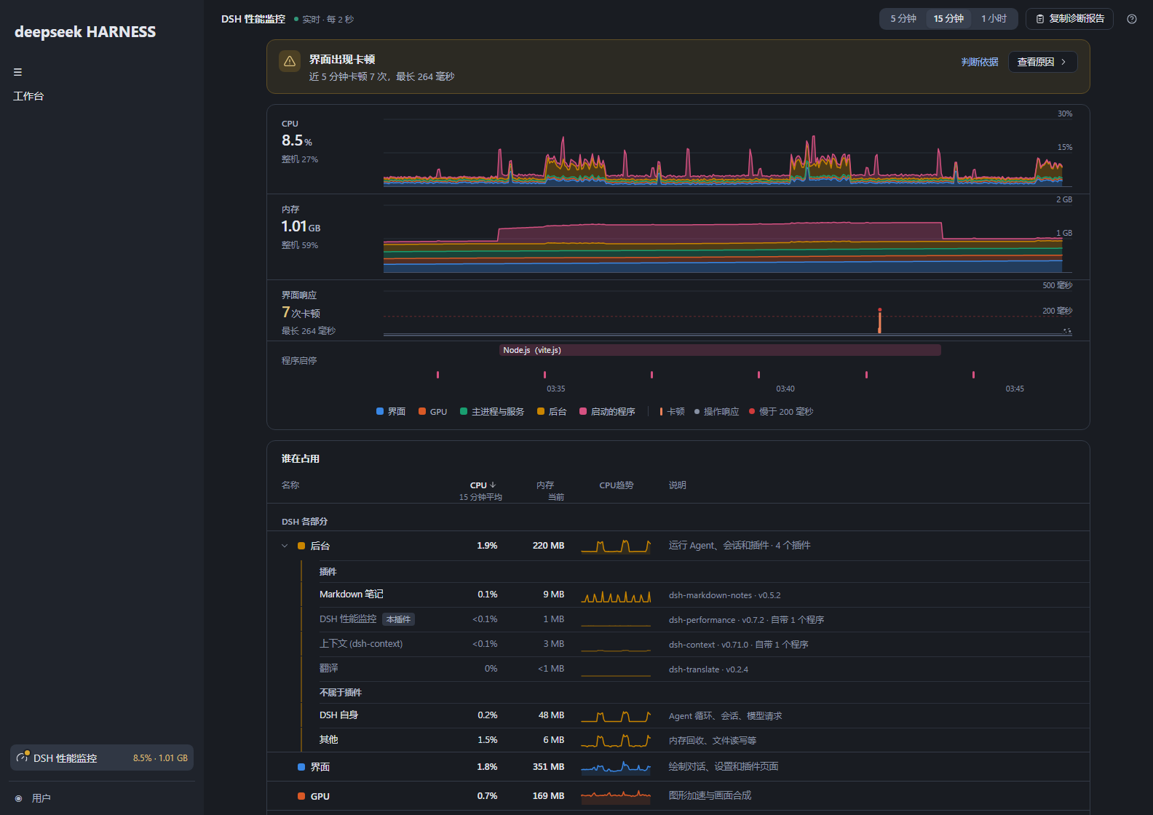The image size is (1153, 815).
Task: Click the 查看原因 button
Action: [x=1042, y=62]
